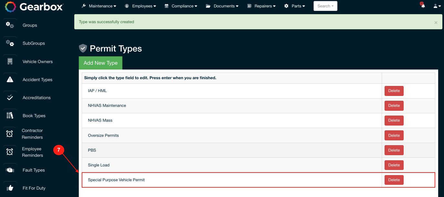Expand the Search dropdown
Screen dimensions: 444x197
[x=325, y=6]
